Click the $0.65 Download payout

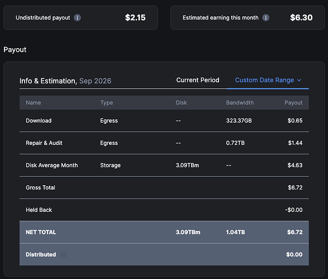294,121
